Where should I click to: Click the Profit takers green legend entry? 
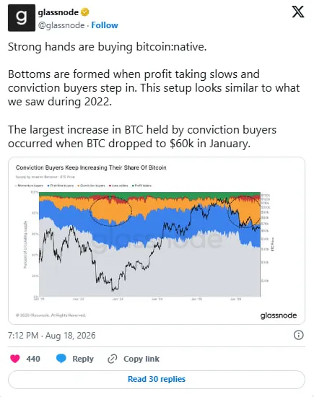point(141,186)
